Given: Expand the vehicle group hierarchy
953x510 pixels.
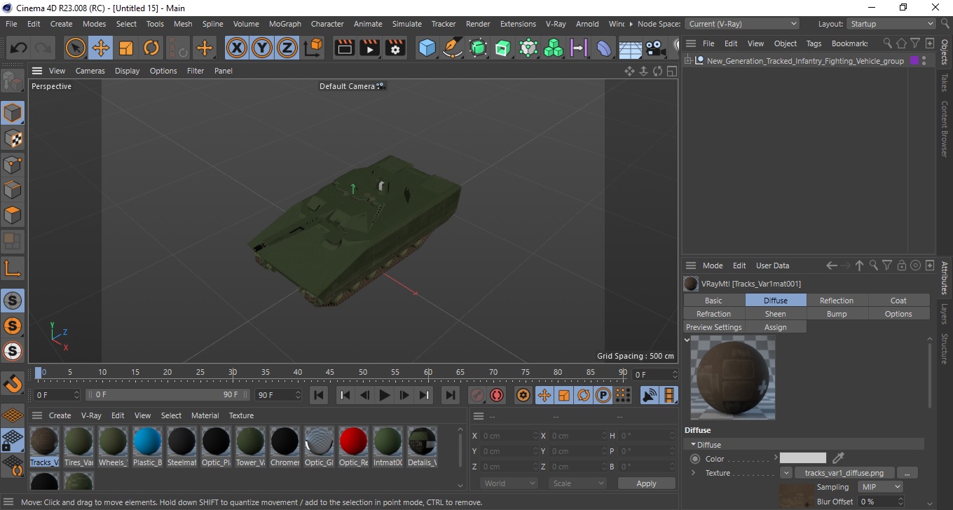Looking at the screenshot, I should tap(688, 61).
